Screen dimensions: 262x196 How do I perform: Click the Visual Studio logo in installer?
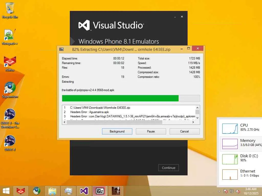pos(111,25)
